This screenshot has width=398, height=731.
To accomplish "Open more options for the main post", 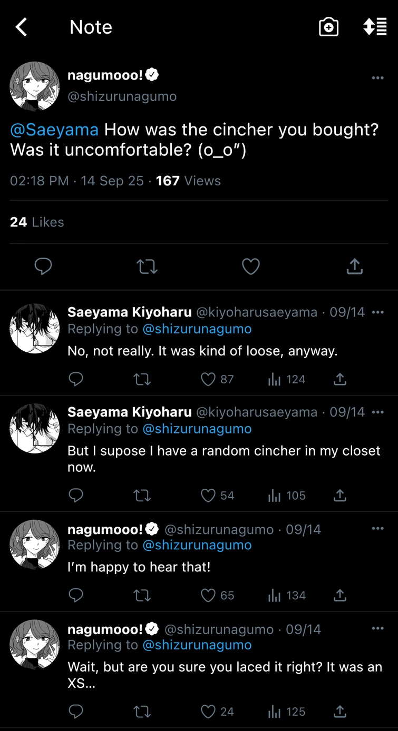I will click(x=377, y=78).
